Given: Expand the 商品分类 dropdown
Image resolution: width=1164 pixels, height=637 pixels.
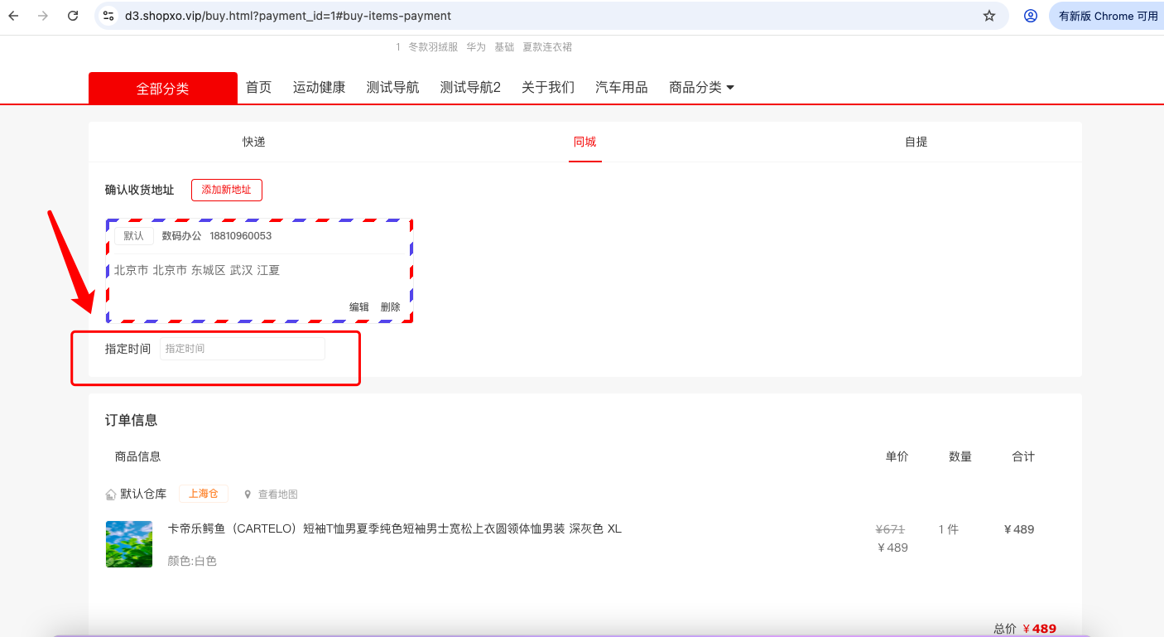Looking at the screenshot, I should point(702,87).
